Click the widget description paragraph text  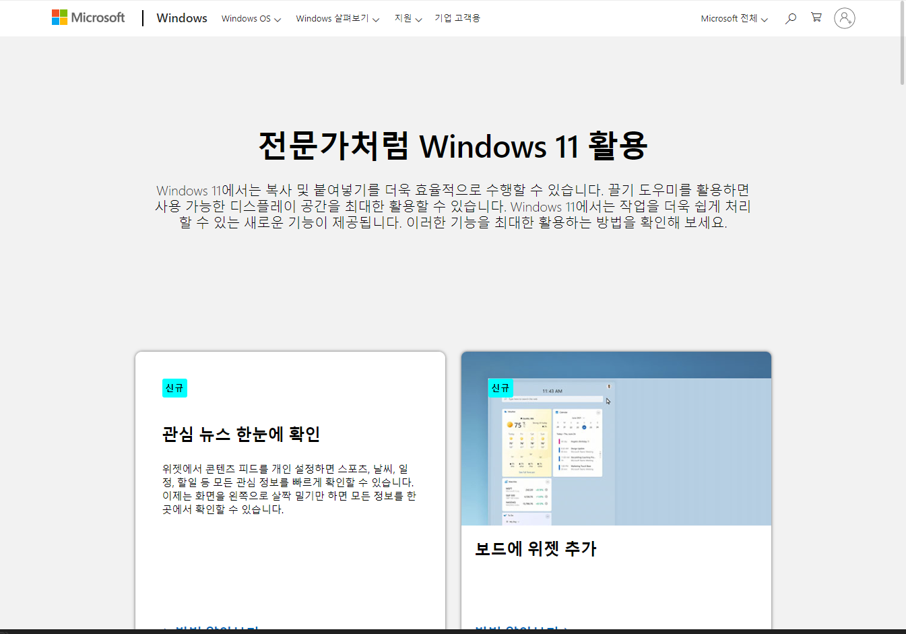pos(289,489)
